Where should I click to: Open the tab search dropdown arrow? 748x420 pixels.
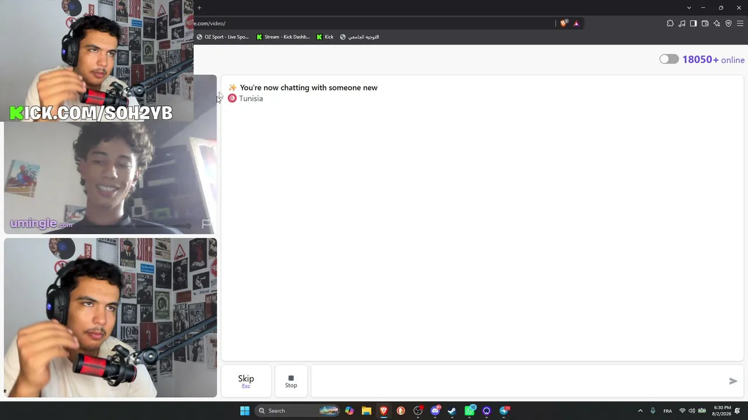[689, 8]
